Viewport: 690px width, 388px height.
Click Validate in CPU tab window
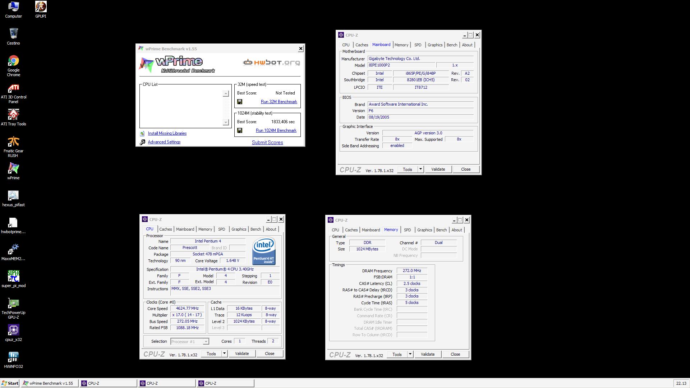[x=242, y=354]
